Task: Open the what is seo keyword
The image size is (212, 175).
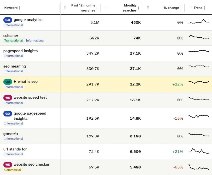Action: tap(28, 81)
